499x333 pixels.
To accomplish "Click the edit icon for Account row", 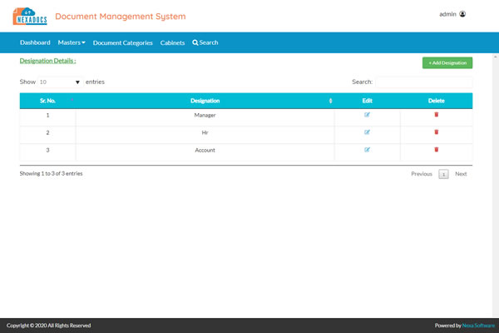I will [x=367, y=150].
